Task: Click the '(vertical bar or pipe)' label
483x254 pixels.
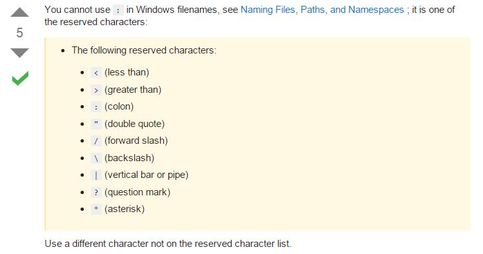Action: pos(146,175)
